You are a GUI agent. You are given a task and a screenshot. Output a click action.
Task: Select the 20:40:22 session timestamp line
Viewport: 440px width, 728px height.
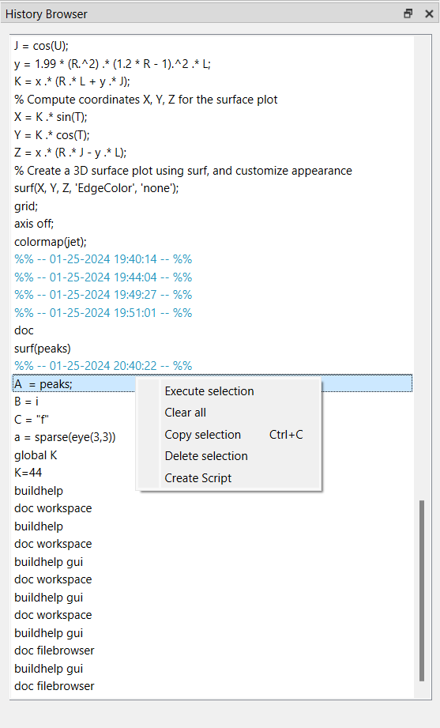tap(103, 366)
